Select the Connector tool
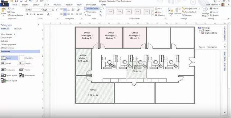Image resolution: width=231 pixels, height=118 pixels. 90,12
